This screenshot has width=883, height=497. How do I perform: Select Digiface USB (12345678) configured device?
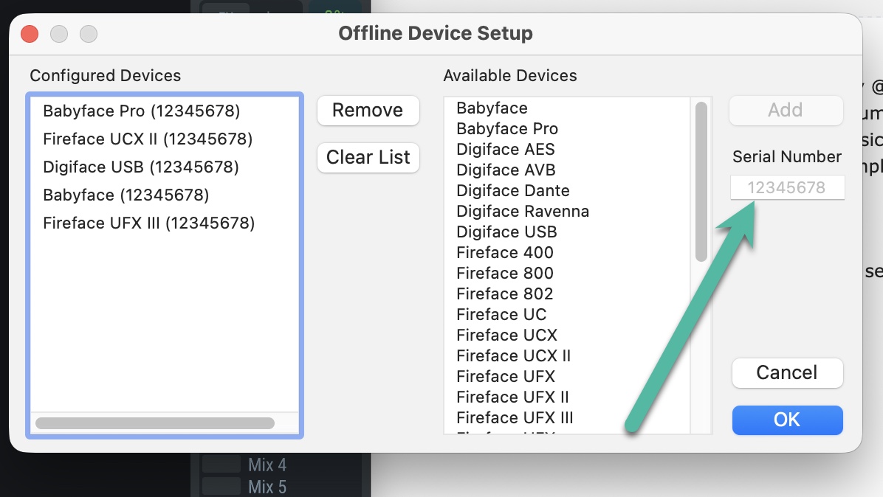[x=165, y=167]
